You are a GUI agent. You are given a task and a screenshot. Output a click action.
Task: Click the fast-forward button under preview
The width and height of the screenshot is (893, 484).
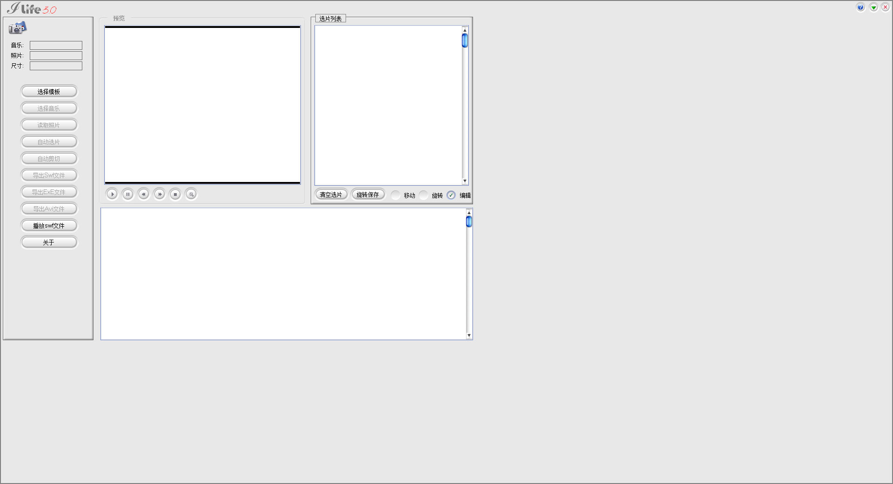tap(159, 194)
